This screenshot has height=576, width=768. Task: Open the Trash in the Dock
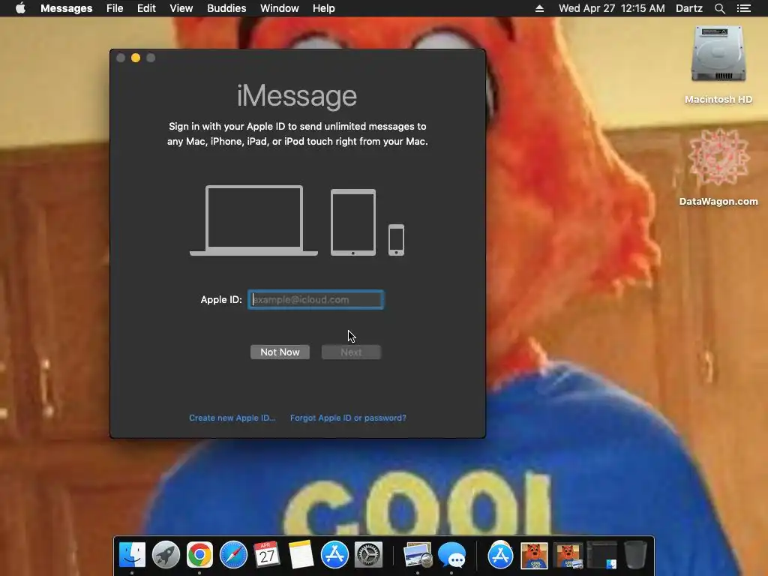[x=635, y=555]
